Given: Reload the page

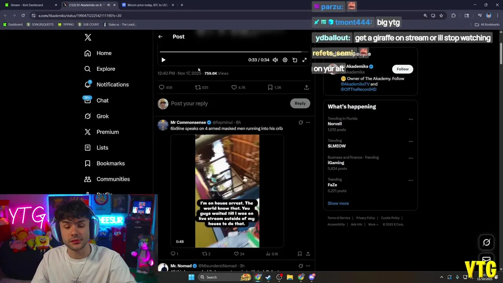Looking at the screenshot, I should click(23, 15).
